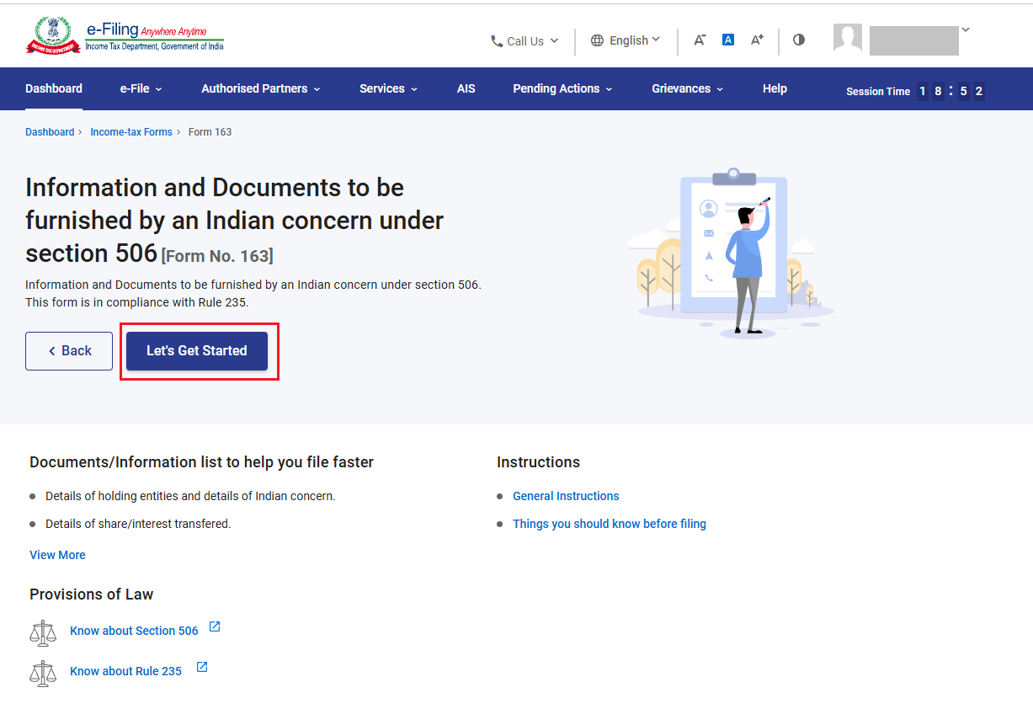Open the AIS menu item
Viewport: 1033px width, 709px height.
pyautogui.click(x=466, y=88)
